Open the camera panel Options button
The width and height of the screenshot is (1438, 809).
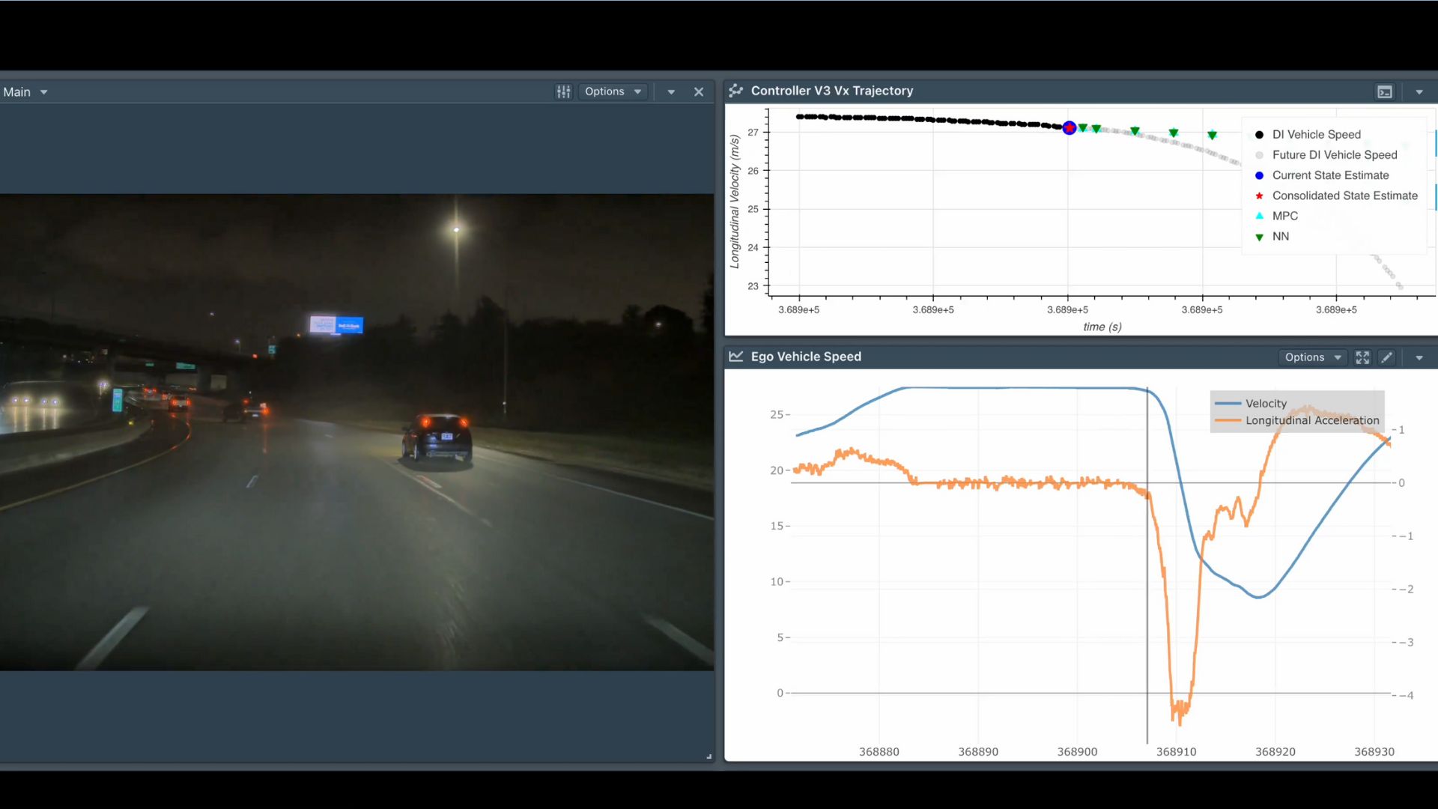pos(613,91)
